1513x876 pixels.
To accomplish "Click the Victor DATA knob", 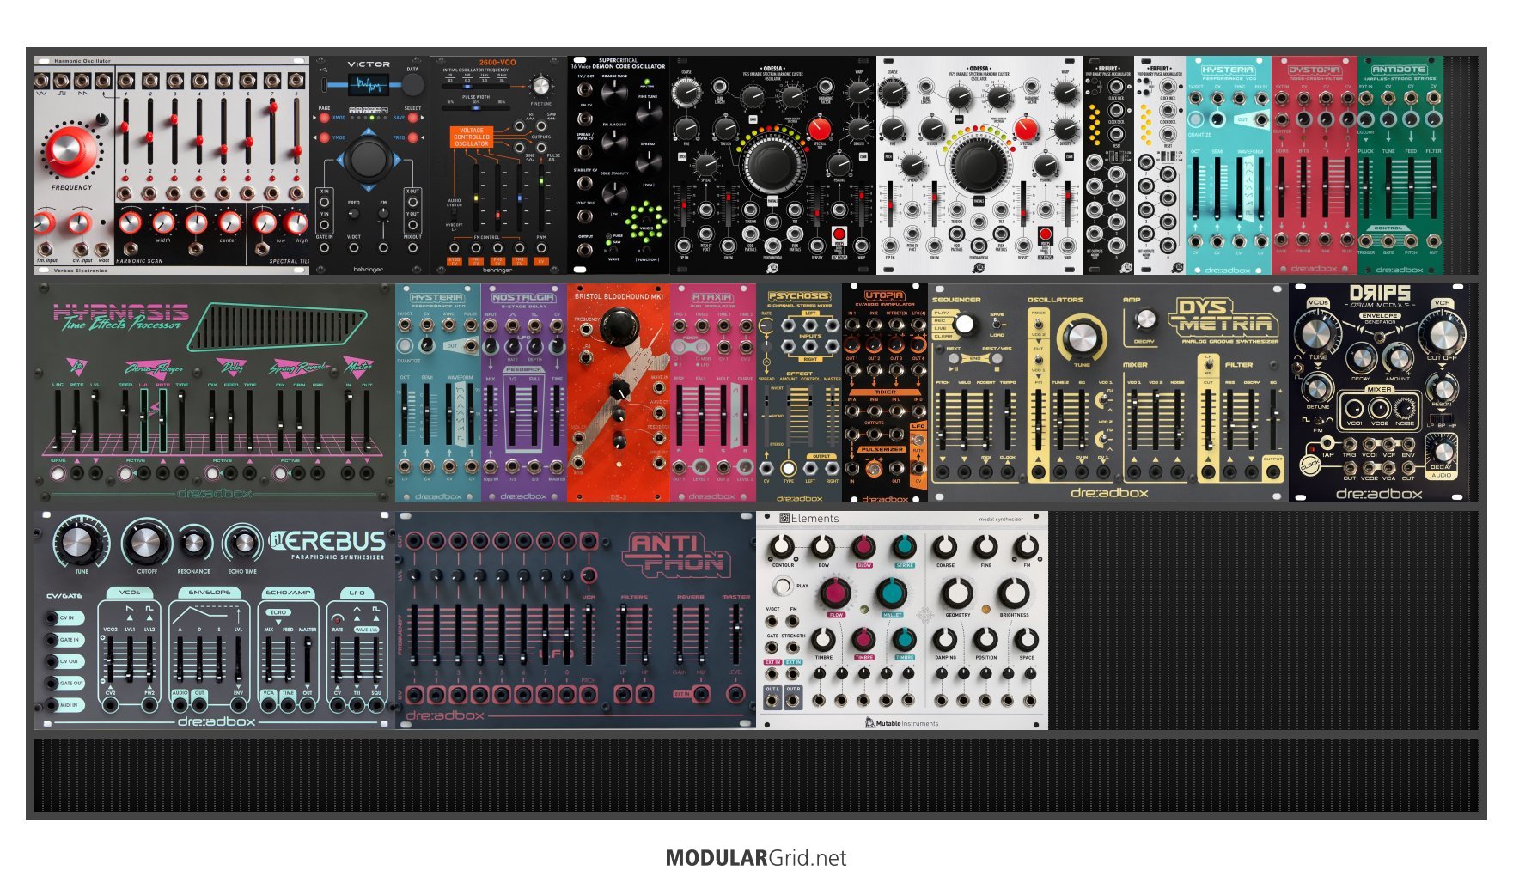I will pos(413,84).
